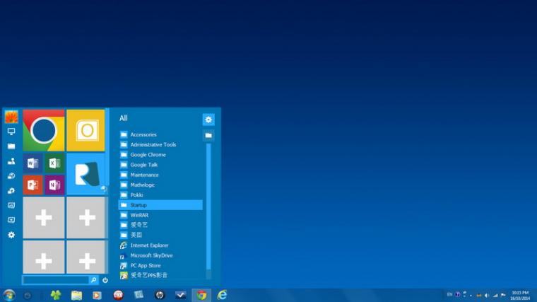Open PC App Store from the list
537x302 pixels.
143,265
